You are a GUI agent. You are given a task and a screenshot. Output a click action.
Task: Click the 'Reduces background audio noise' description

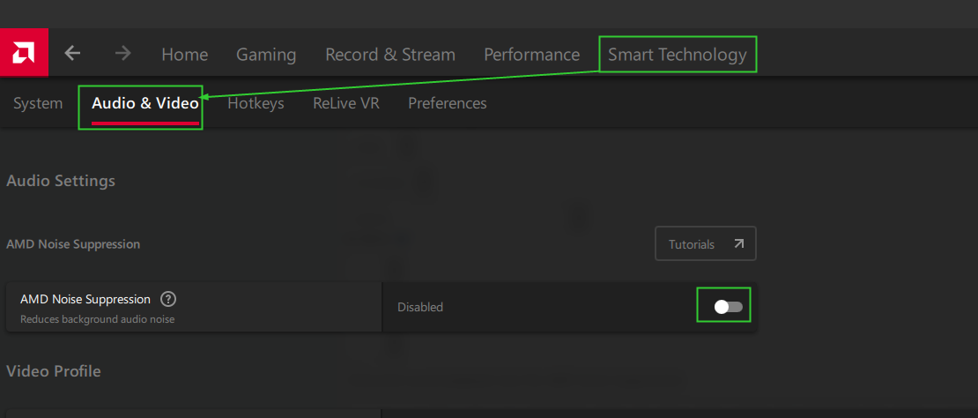pos(97,319)
